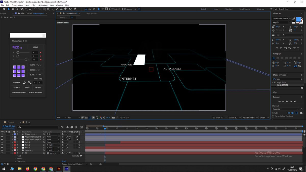Select the Pen tool
The height and width of the screenshot is (172, 306).
(x=48, y=9)
